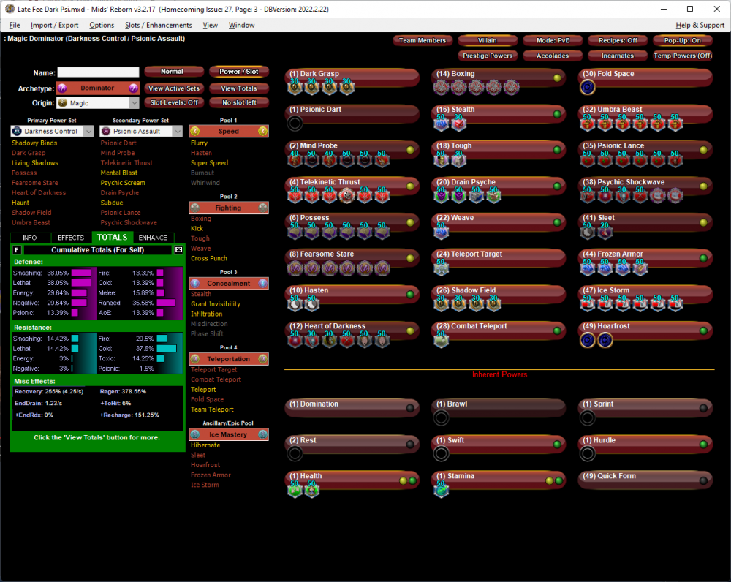731x582 pixels.
Task: Toggle the green indicator on Frozen Armor
Action: click(703, 258)
